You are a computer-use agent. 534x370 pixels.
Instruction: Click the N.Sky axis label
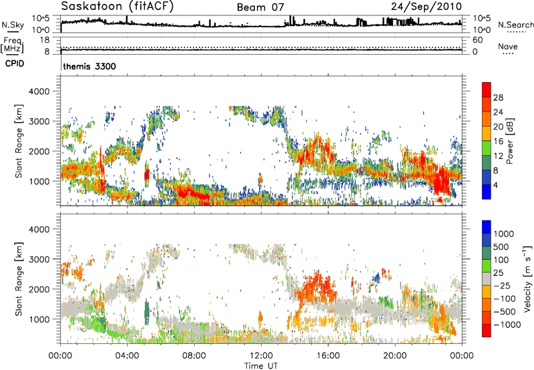pyautogui.click(x=13, y=25)
